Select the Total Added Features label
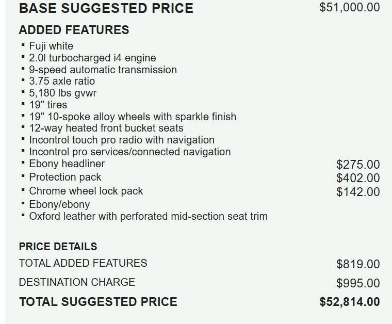This screenshot has height=324, width=392. 83,263
